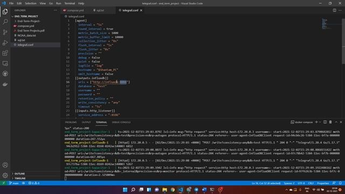Open Windows Start menu
The image size is (345, 194).
125,190
